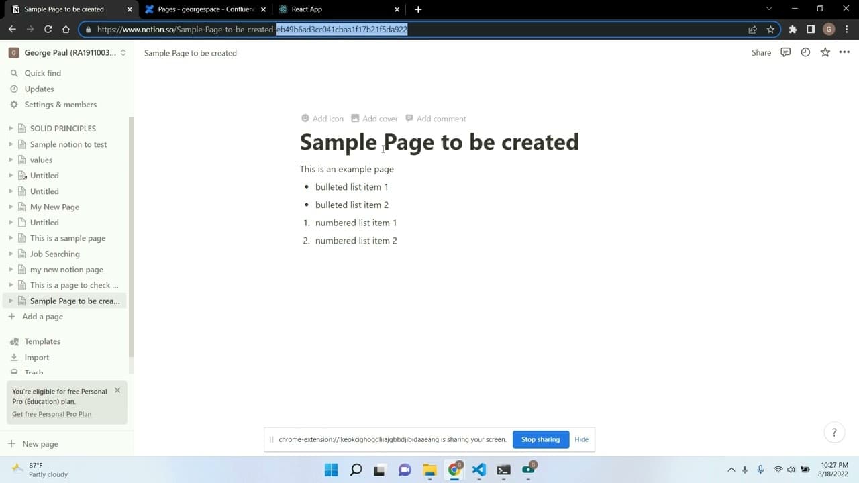
Task: Expand the This is a sample page toggle
Action: (x=11, y=238)
